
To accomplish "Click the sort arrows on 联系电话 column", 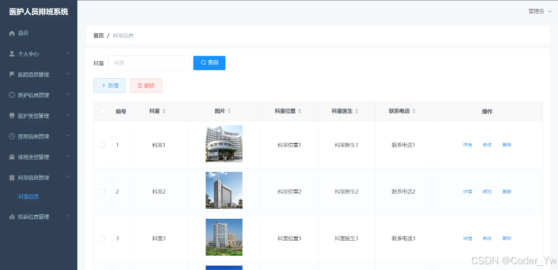I will coord(414,112).
